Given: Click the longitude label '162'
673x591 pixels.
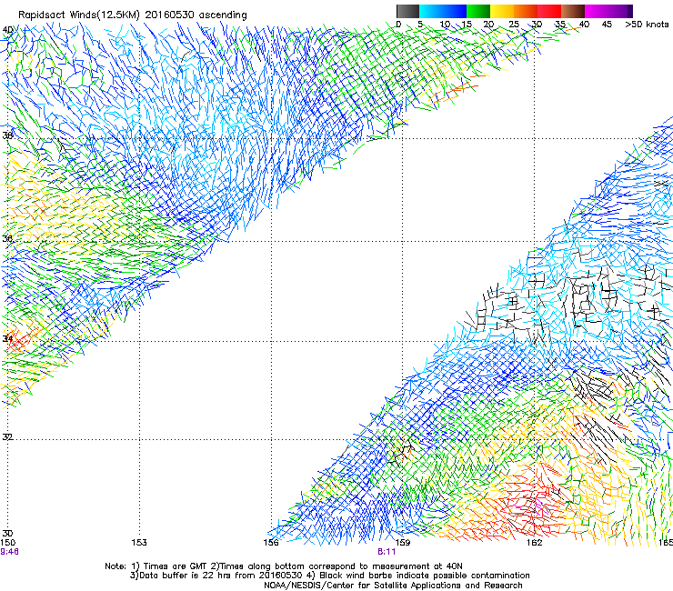Looking at the screenshot, I should click(535, 543).
